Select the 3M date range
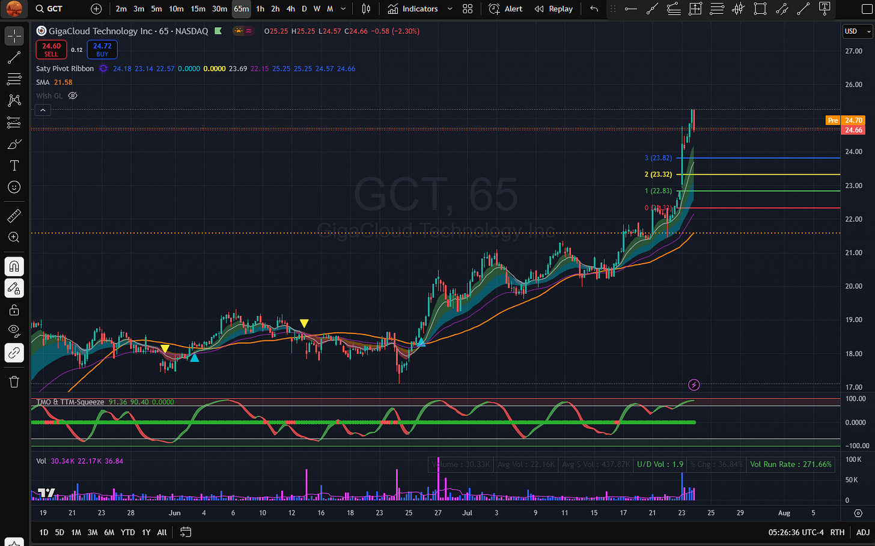Screen dimensions: 875x546 tap(93, 532)
